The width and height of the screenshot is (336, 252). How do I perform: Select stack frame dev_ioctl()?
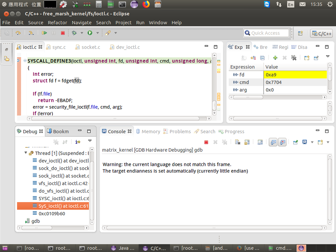(61, 160)
